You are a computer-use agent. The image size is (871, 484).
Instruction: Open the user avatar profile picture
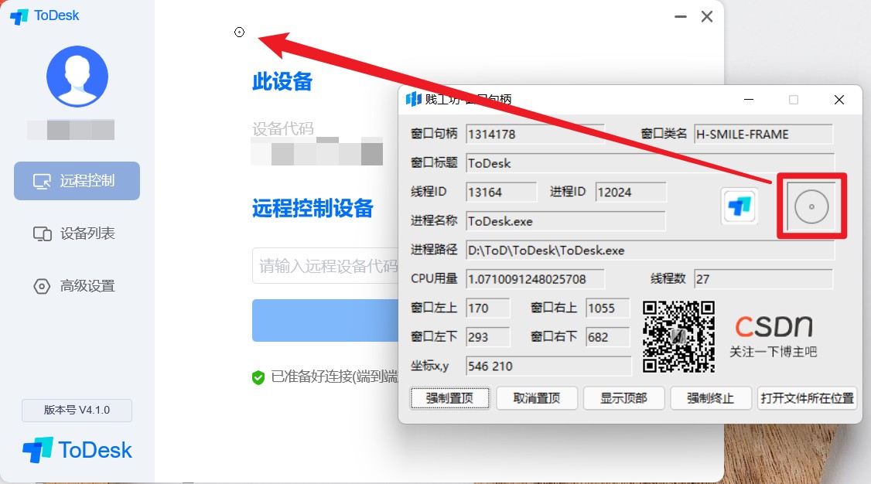[x=77, y=76]
